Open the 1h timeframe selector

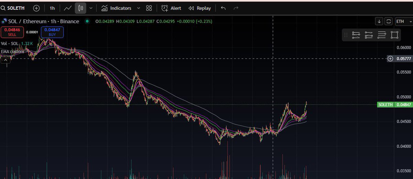pyautogui.click(x=52, y=8)
